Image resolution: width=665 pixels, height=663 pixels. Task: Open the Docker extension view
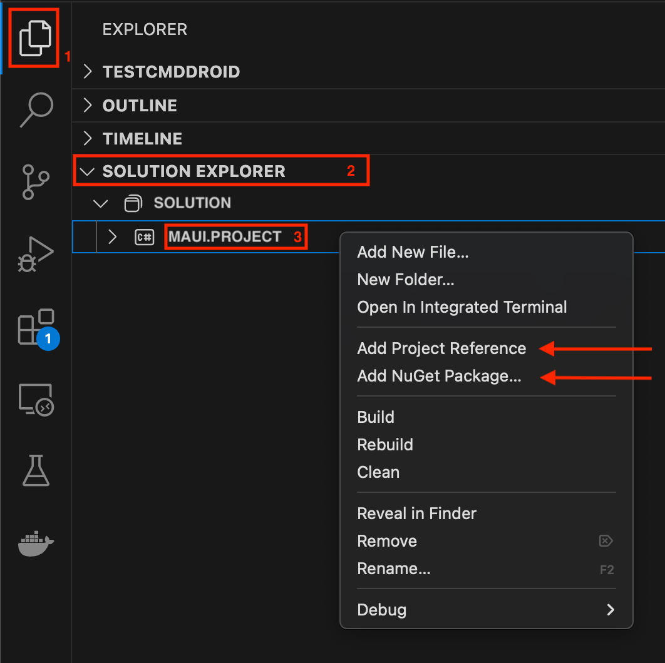(x=34, y=543)
